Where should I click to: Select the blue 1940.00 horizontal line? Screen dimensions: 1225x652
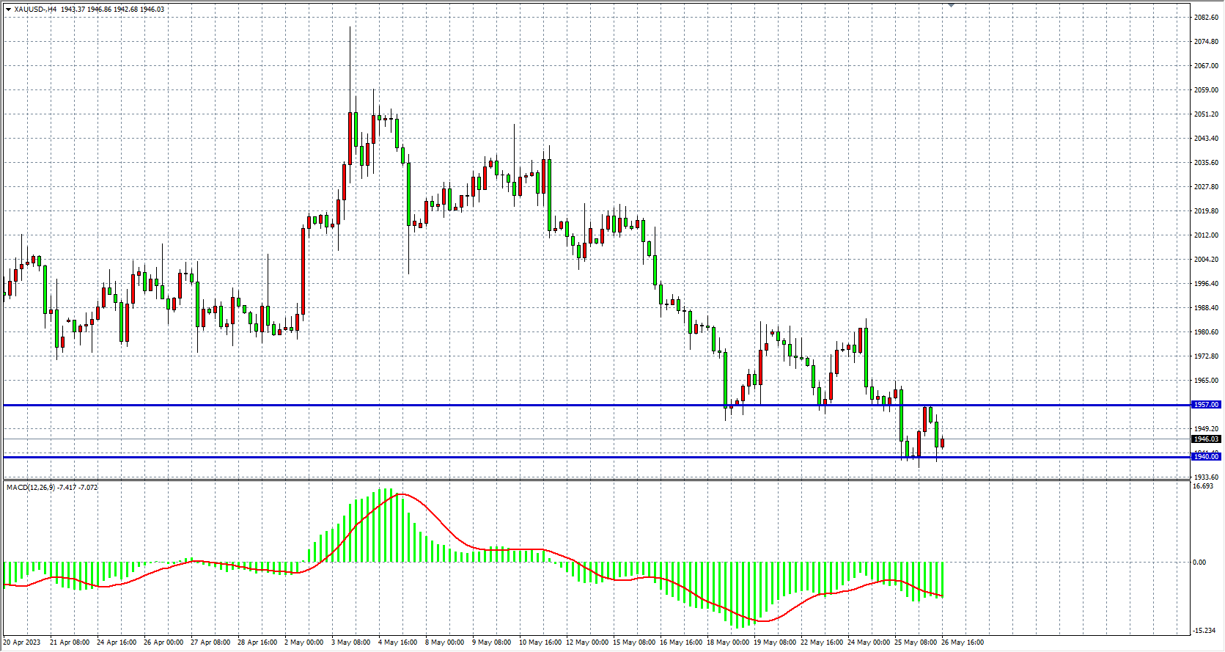(440, 457)
